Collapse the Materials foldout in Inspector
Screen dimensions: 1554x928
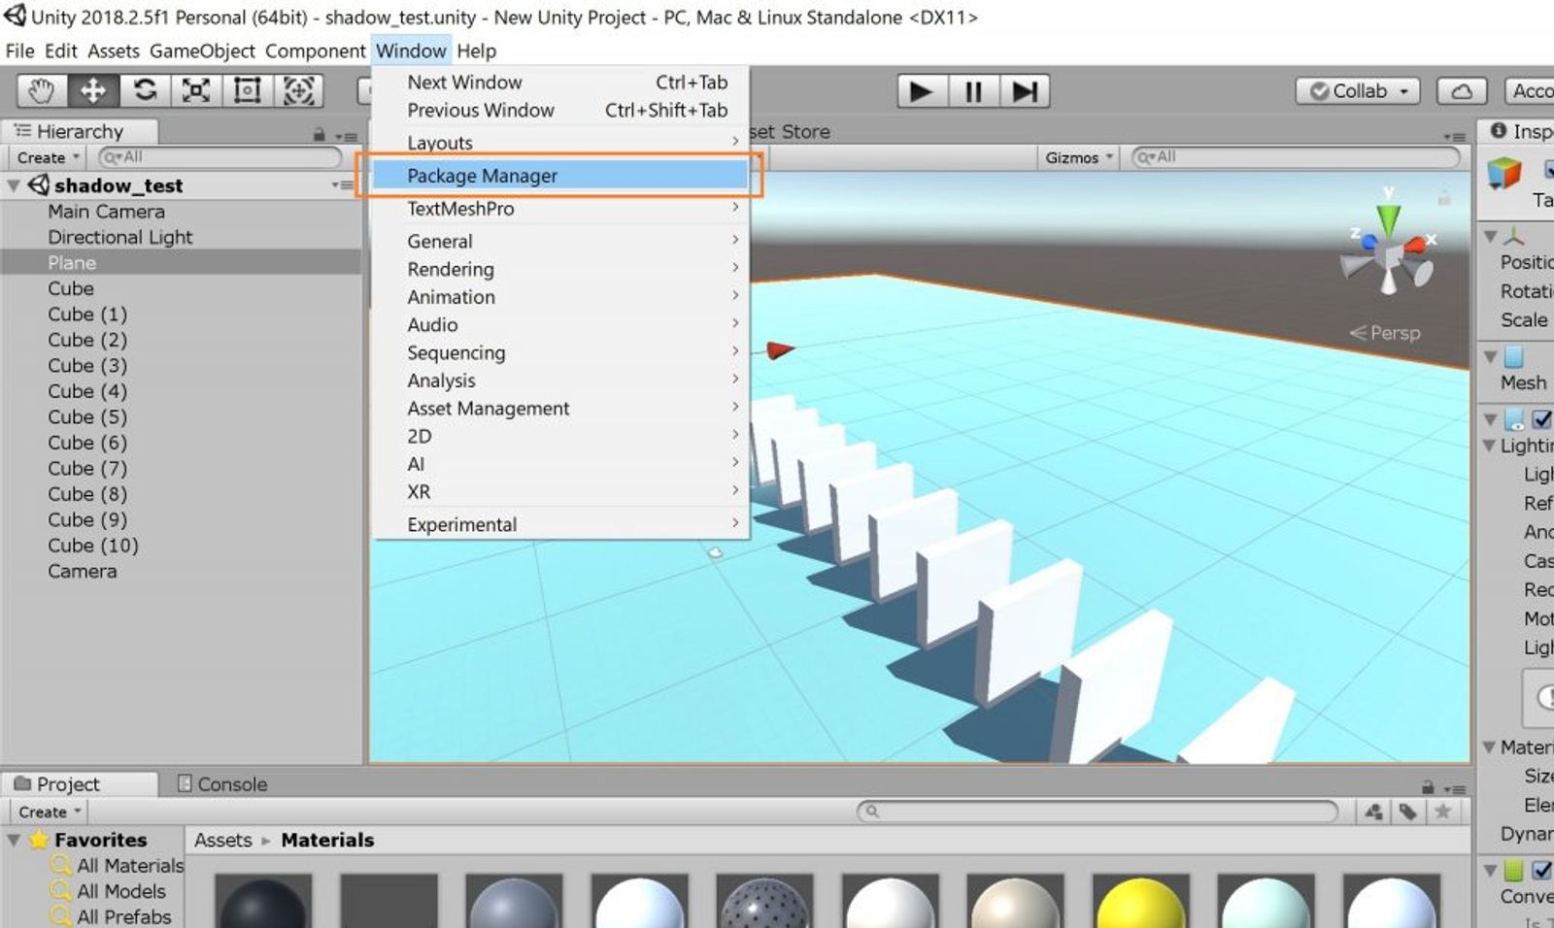tap(1490, 746)
